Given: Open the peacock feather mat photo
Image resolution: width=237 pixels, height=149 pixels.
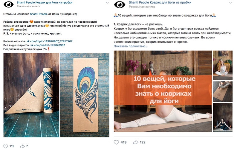Looking at the screenshot, I should pyautogui.click(x=85, y=95).
